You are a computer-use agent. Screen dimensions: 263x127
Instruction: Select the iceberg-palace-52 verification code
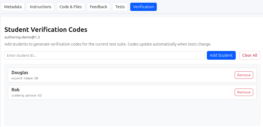point(26,95)
